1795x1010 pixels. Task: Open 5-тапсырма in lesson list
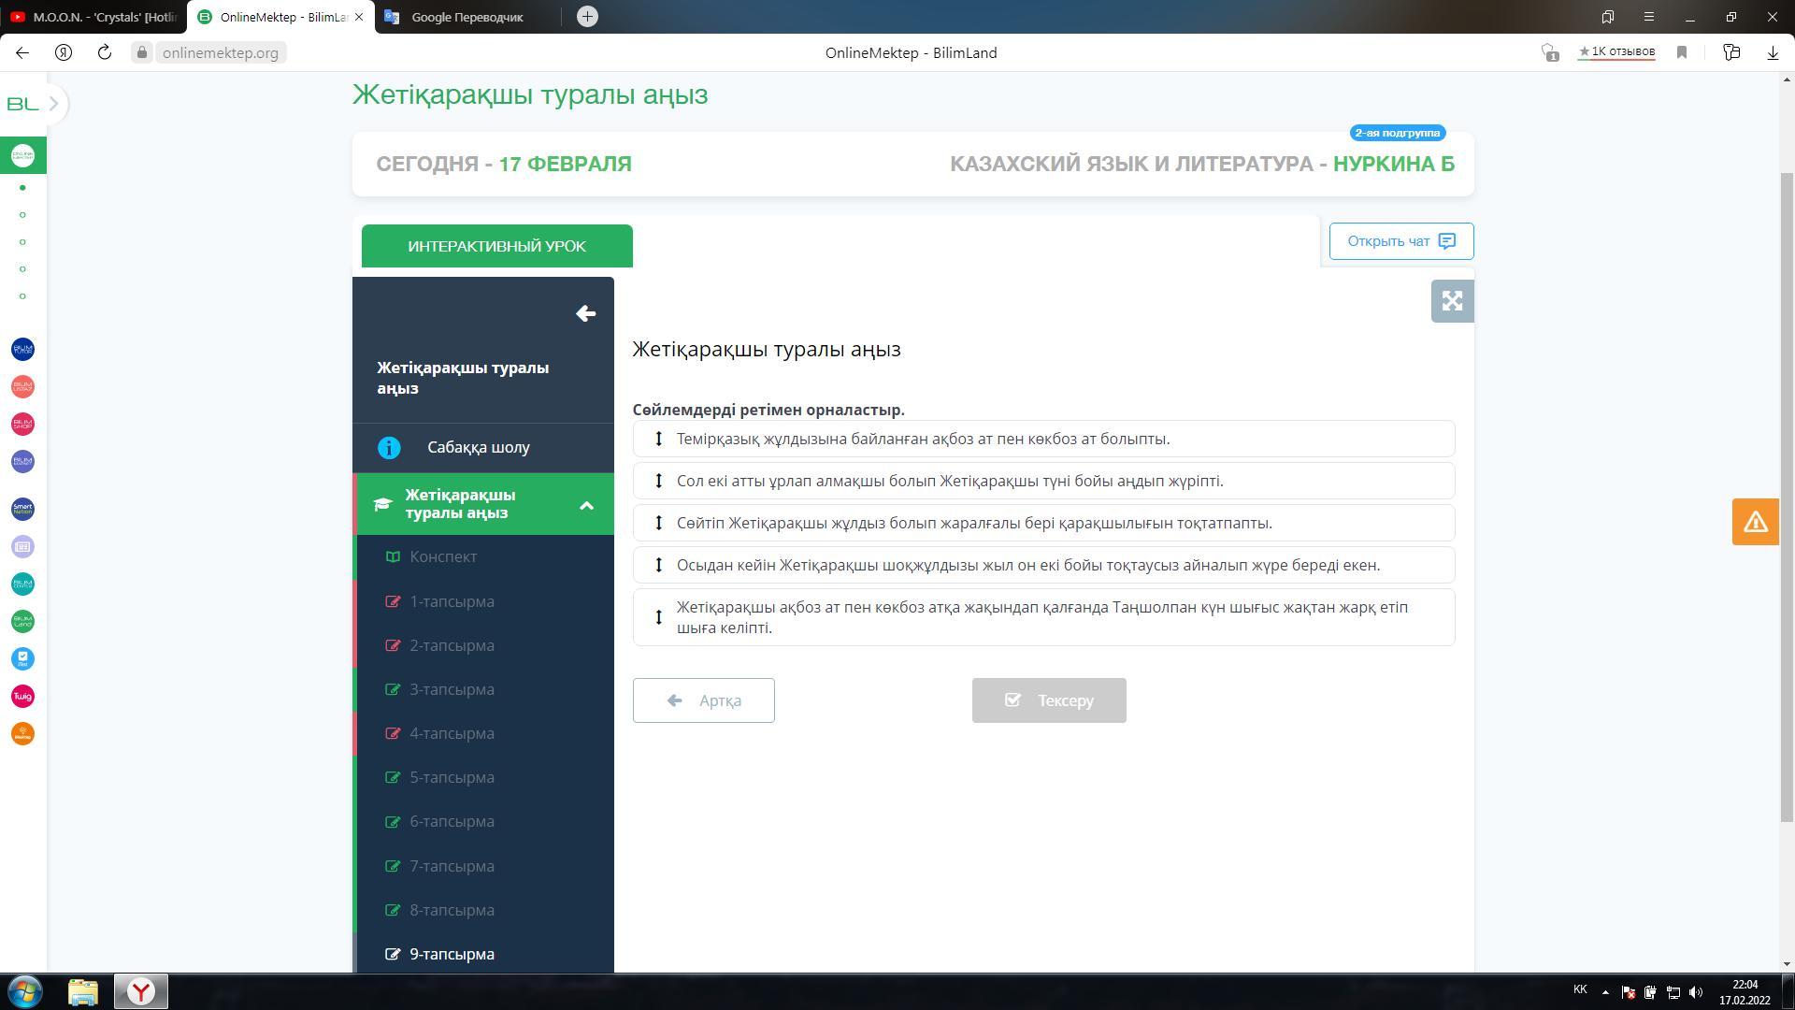[x=452, y=778]
